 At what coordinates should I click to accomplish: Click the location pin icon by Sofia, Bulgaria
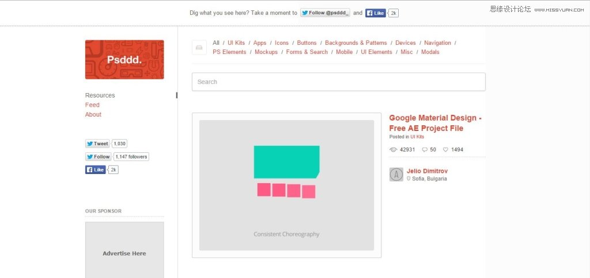(409, 179)
